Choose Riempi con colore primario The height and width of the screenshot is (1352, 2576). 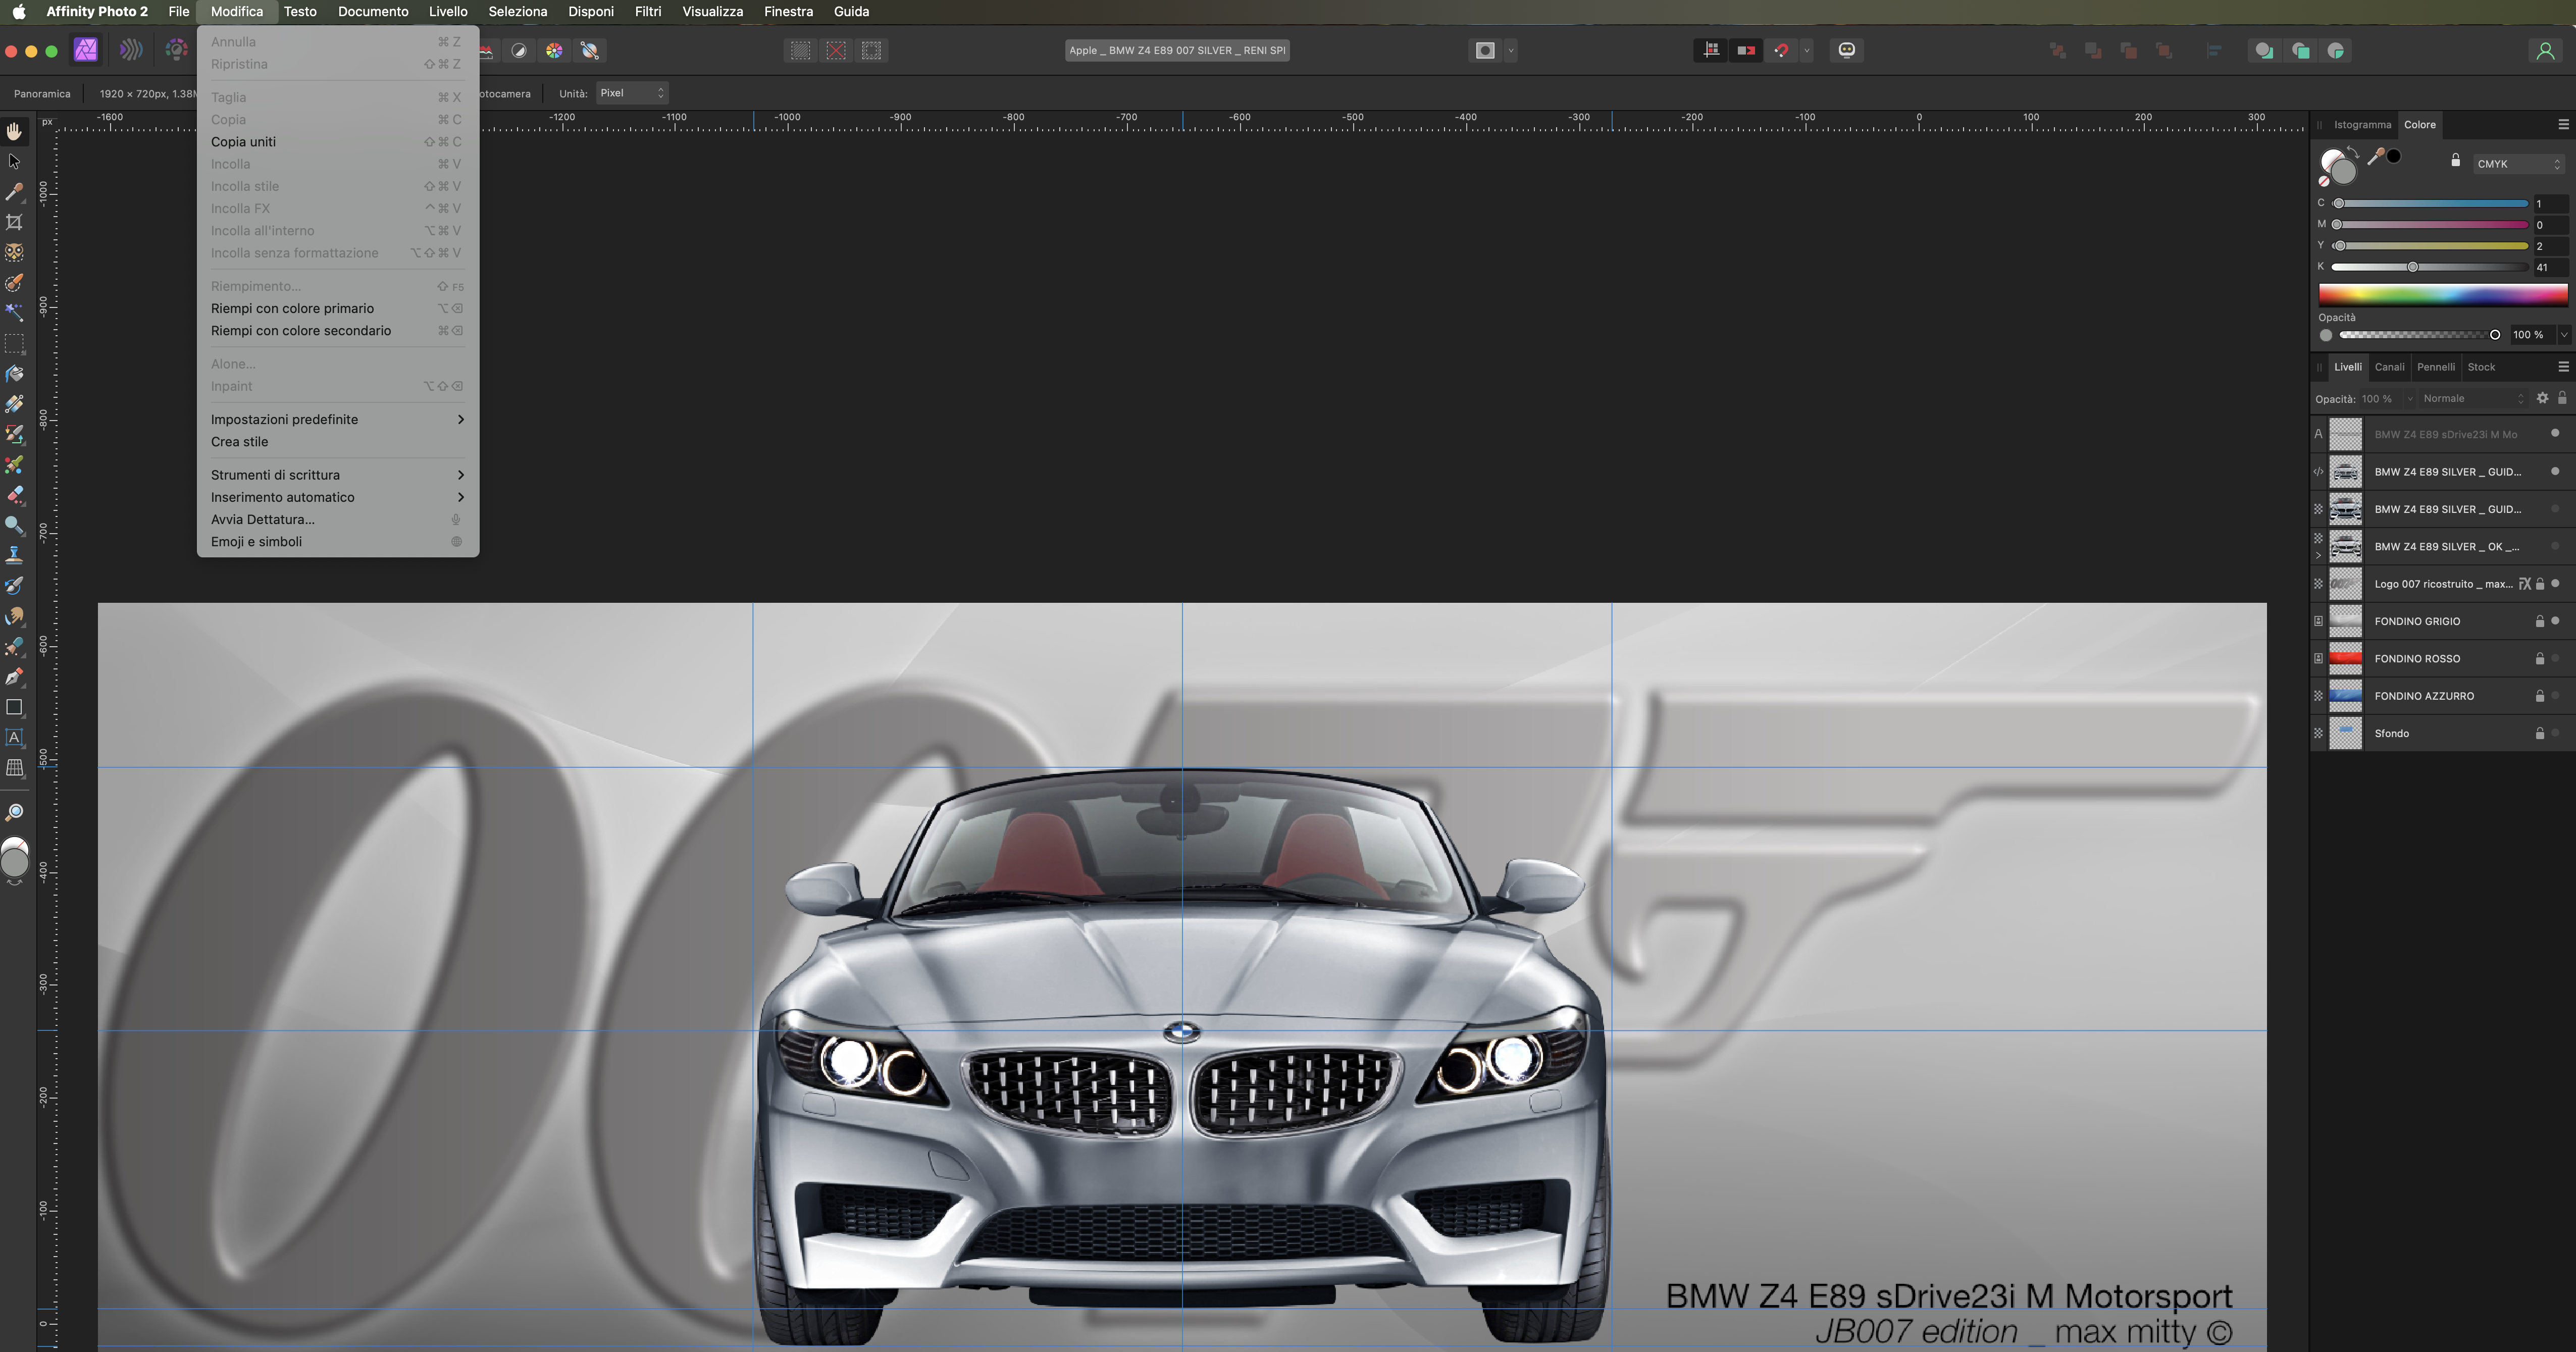click(338, 308)
